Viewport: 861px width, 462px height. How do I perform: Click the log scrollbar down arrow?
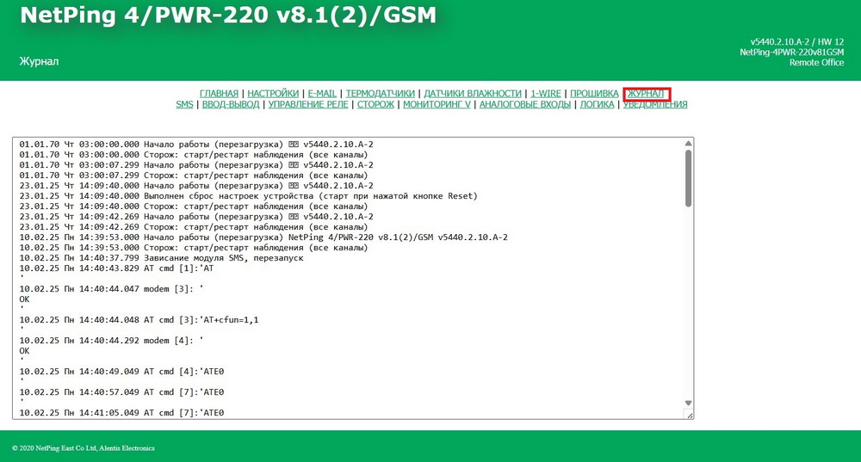pos(688,403)
